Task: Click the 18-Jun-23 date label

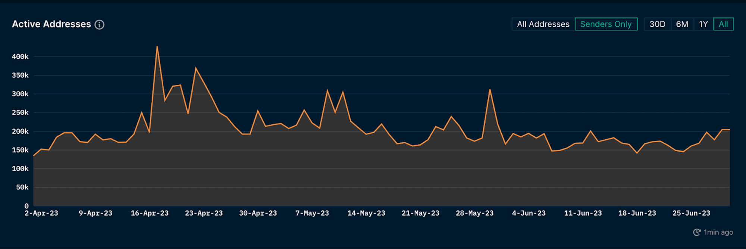Action: tap(637, 213)
